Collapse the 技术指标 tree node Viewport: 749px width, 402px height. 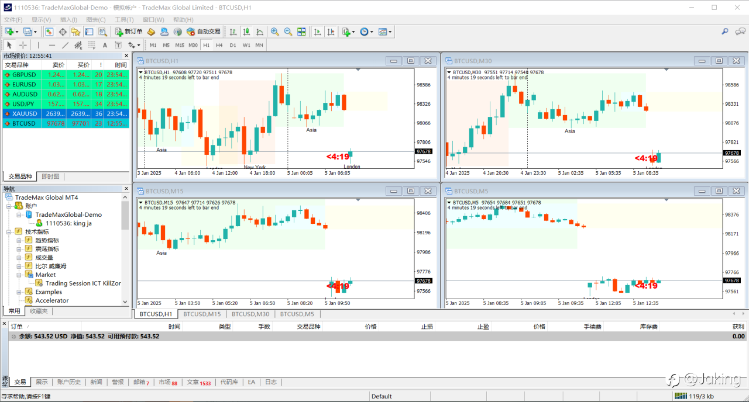pos(9,231)
